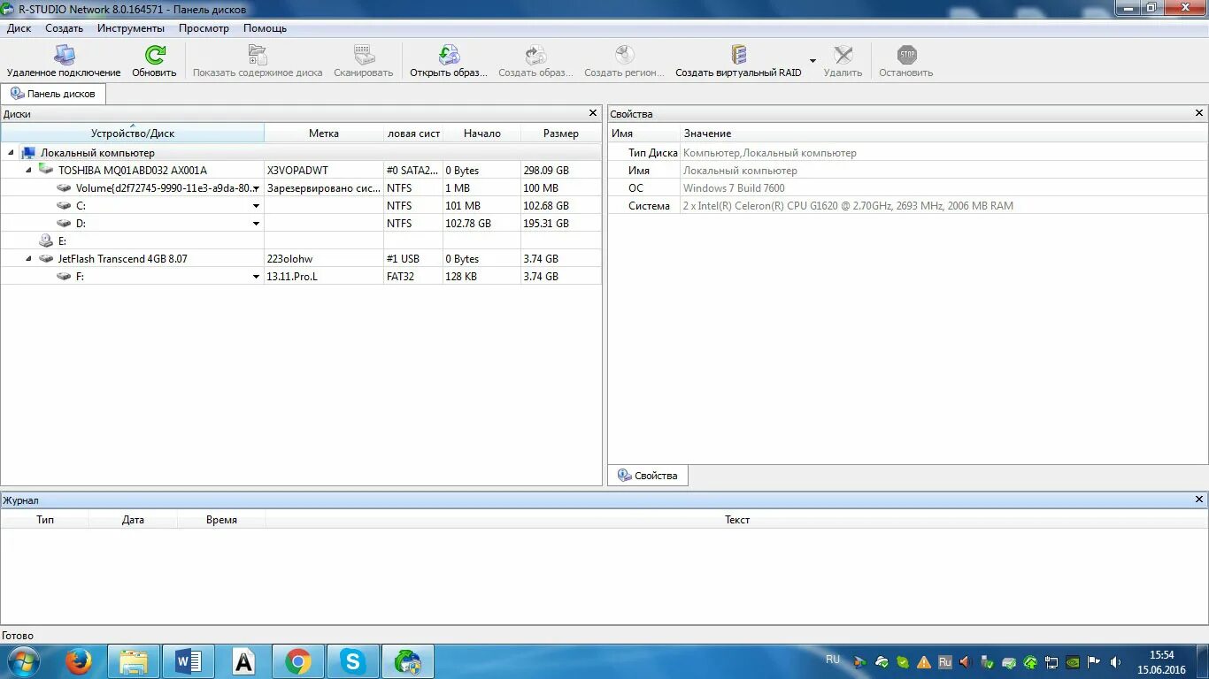1209x679 pixels.
Task: Close the Журнал panel
Action: (1199, 500)
